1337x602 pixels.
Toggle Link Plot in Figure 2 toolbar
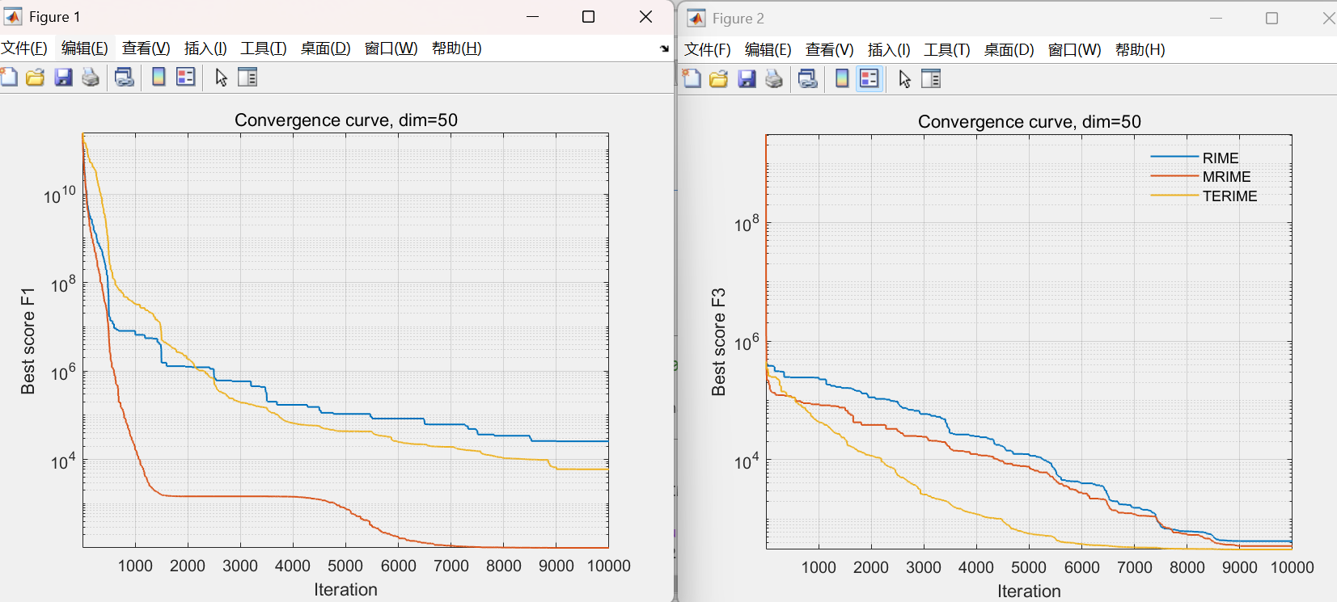808,79
